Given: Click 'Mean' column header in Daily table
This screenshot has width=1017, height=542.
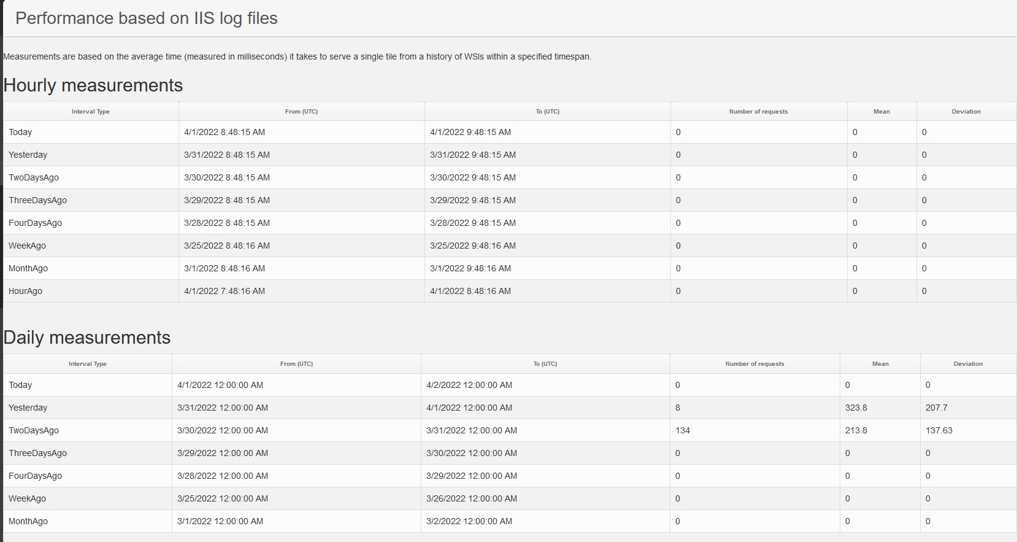Looking at the screenshot, I should (880, 364).
